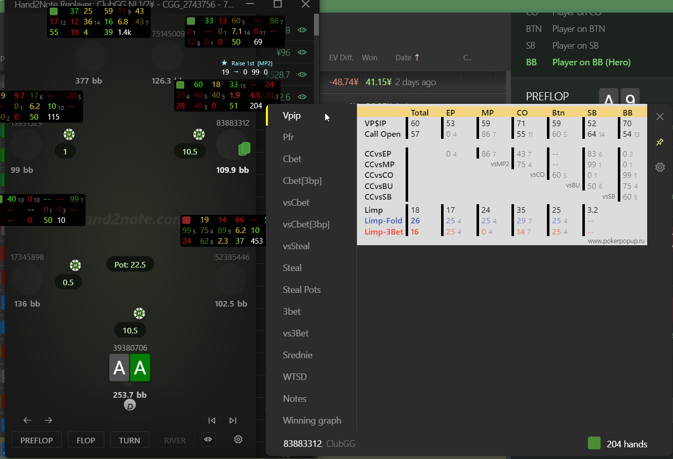The width and height of the screenshot is (673, 459).
Task: Open the Notes tab
Action: [295, 399]
